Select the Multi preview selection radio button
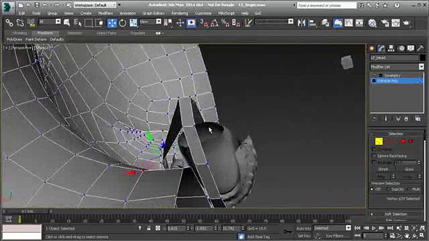This screenshot has height=241, width=429. pos(409,189)
